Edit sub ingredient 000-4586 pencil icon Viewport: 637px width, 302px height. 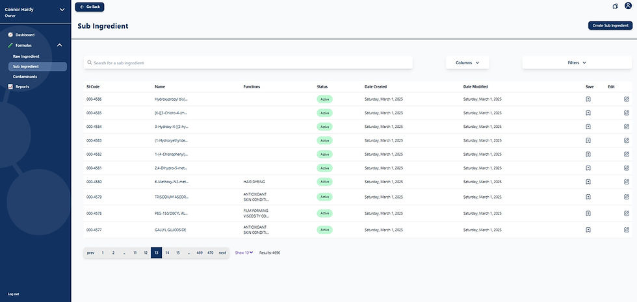(627, 99)
